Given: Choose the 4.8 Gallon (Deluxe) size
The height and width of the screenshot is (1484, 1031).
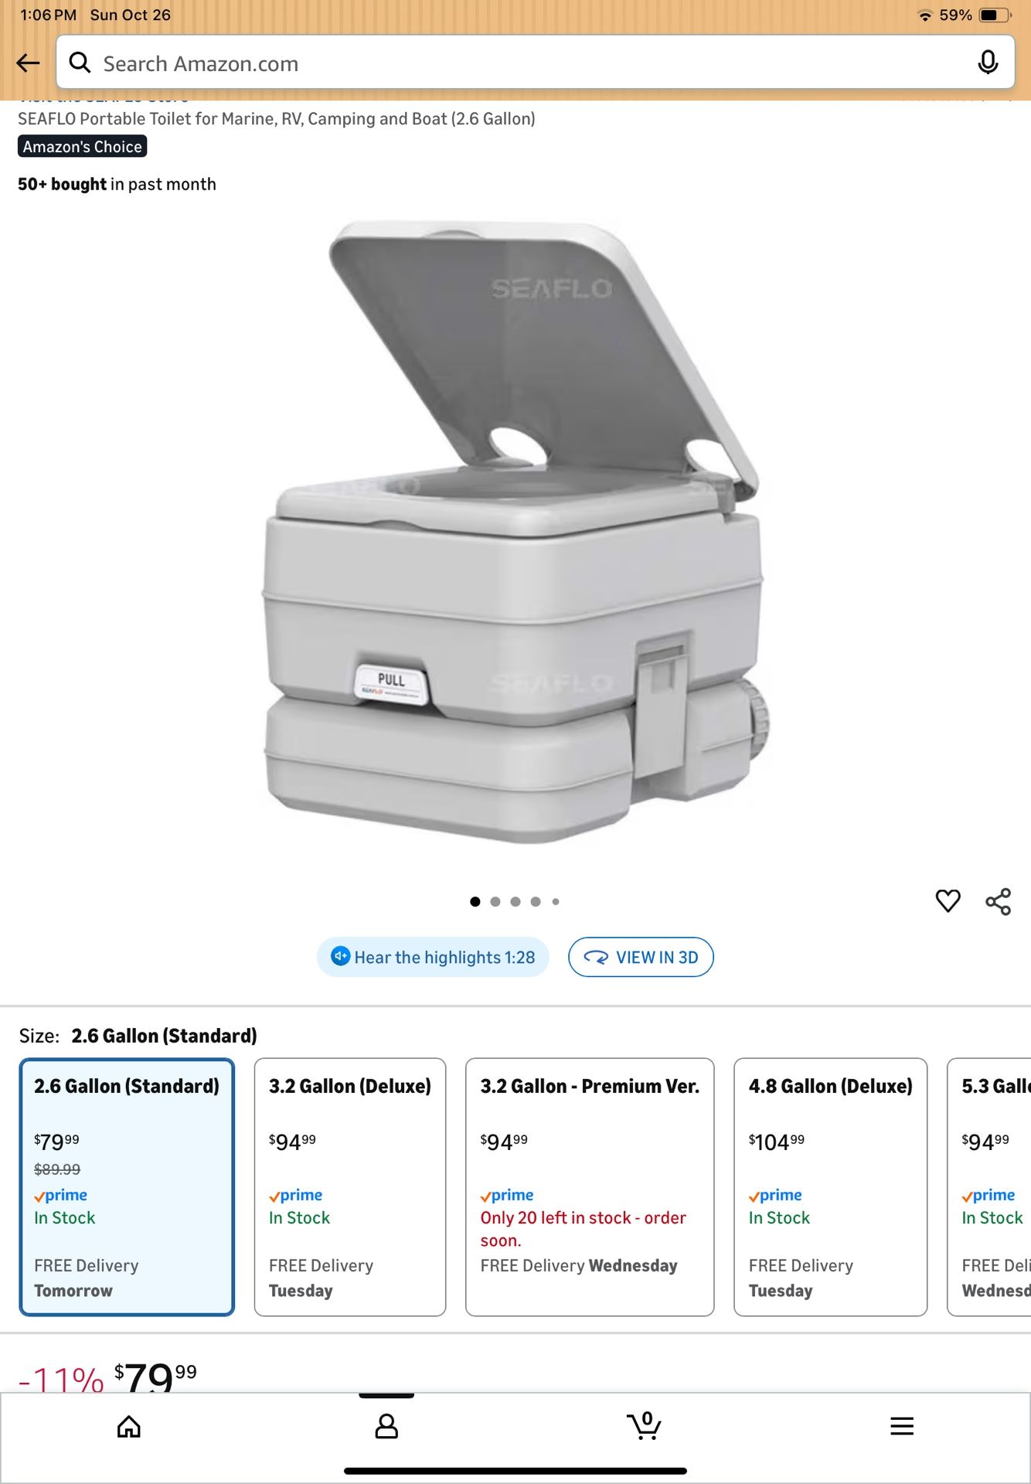Looking at the screenshot, I should click(830, 1186).
